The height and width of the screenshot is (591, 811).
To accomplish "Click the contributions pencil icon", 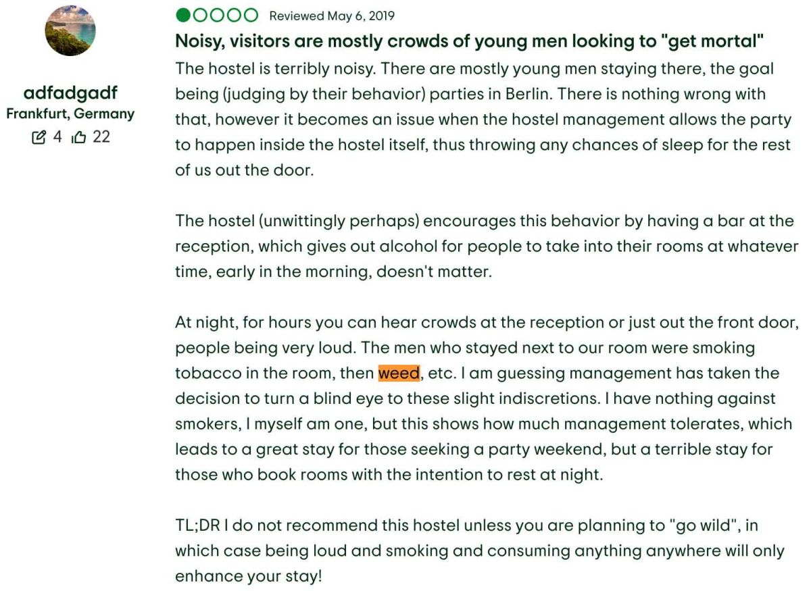I will point(40,138).
